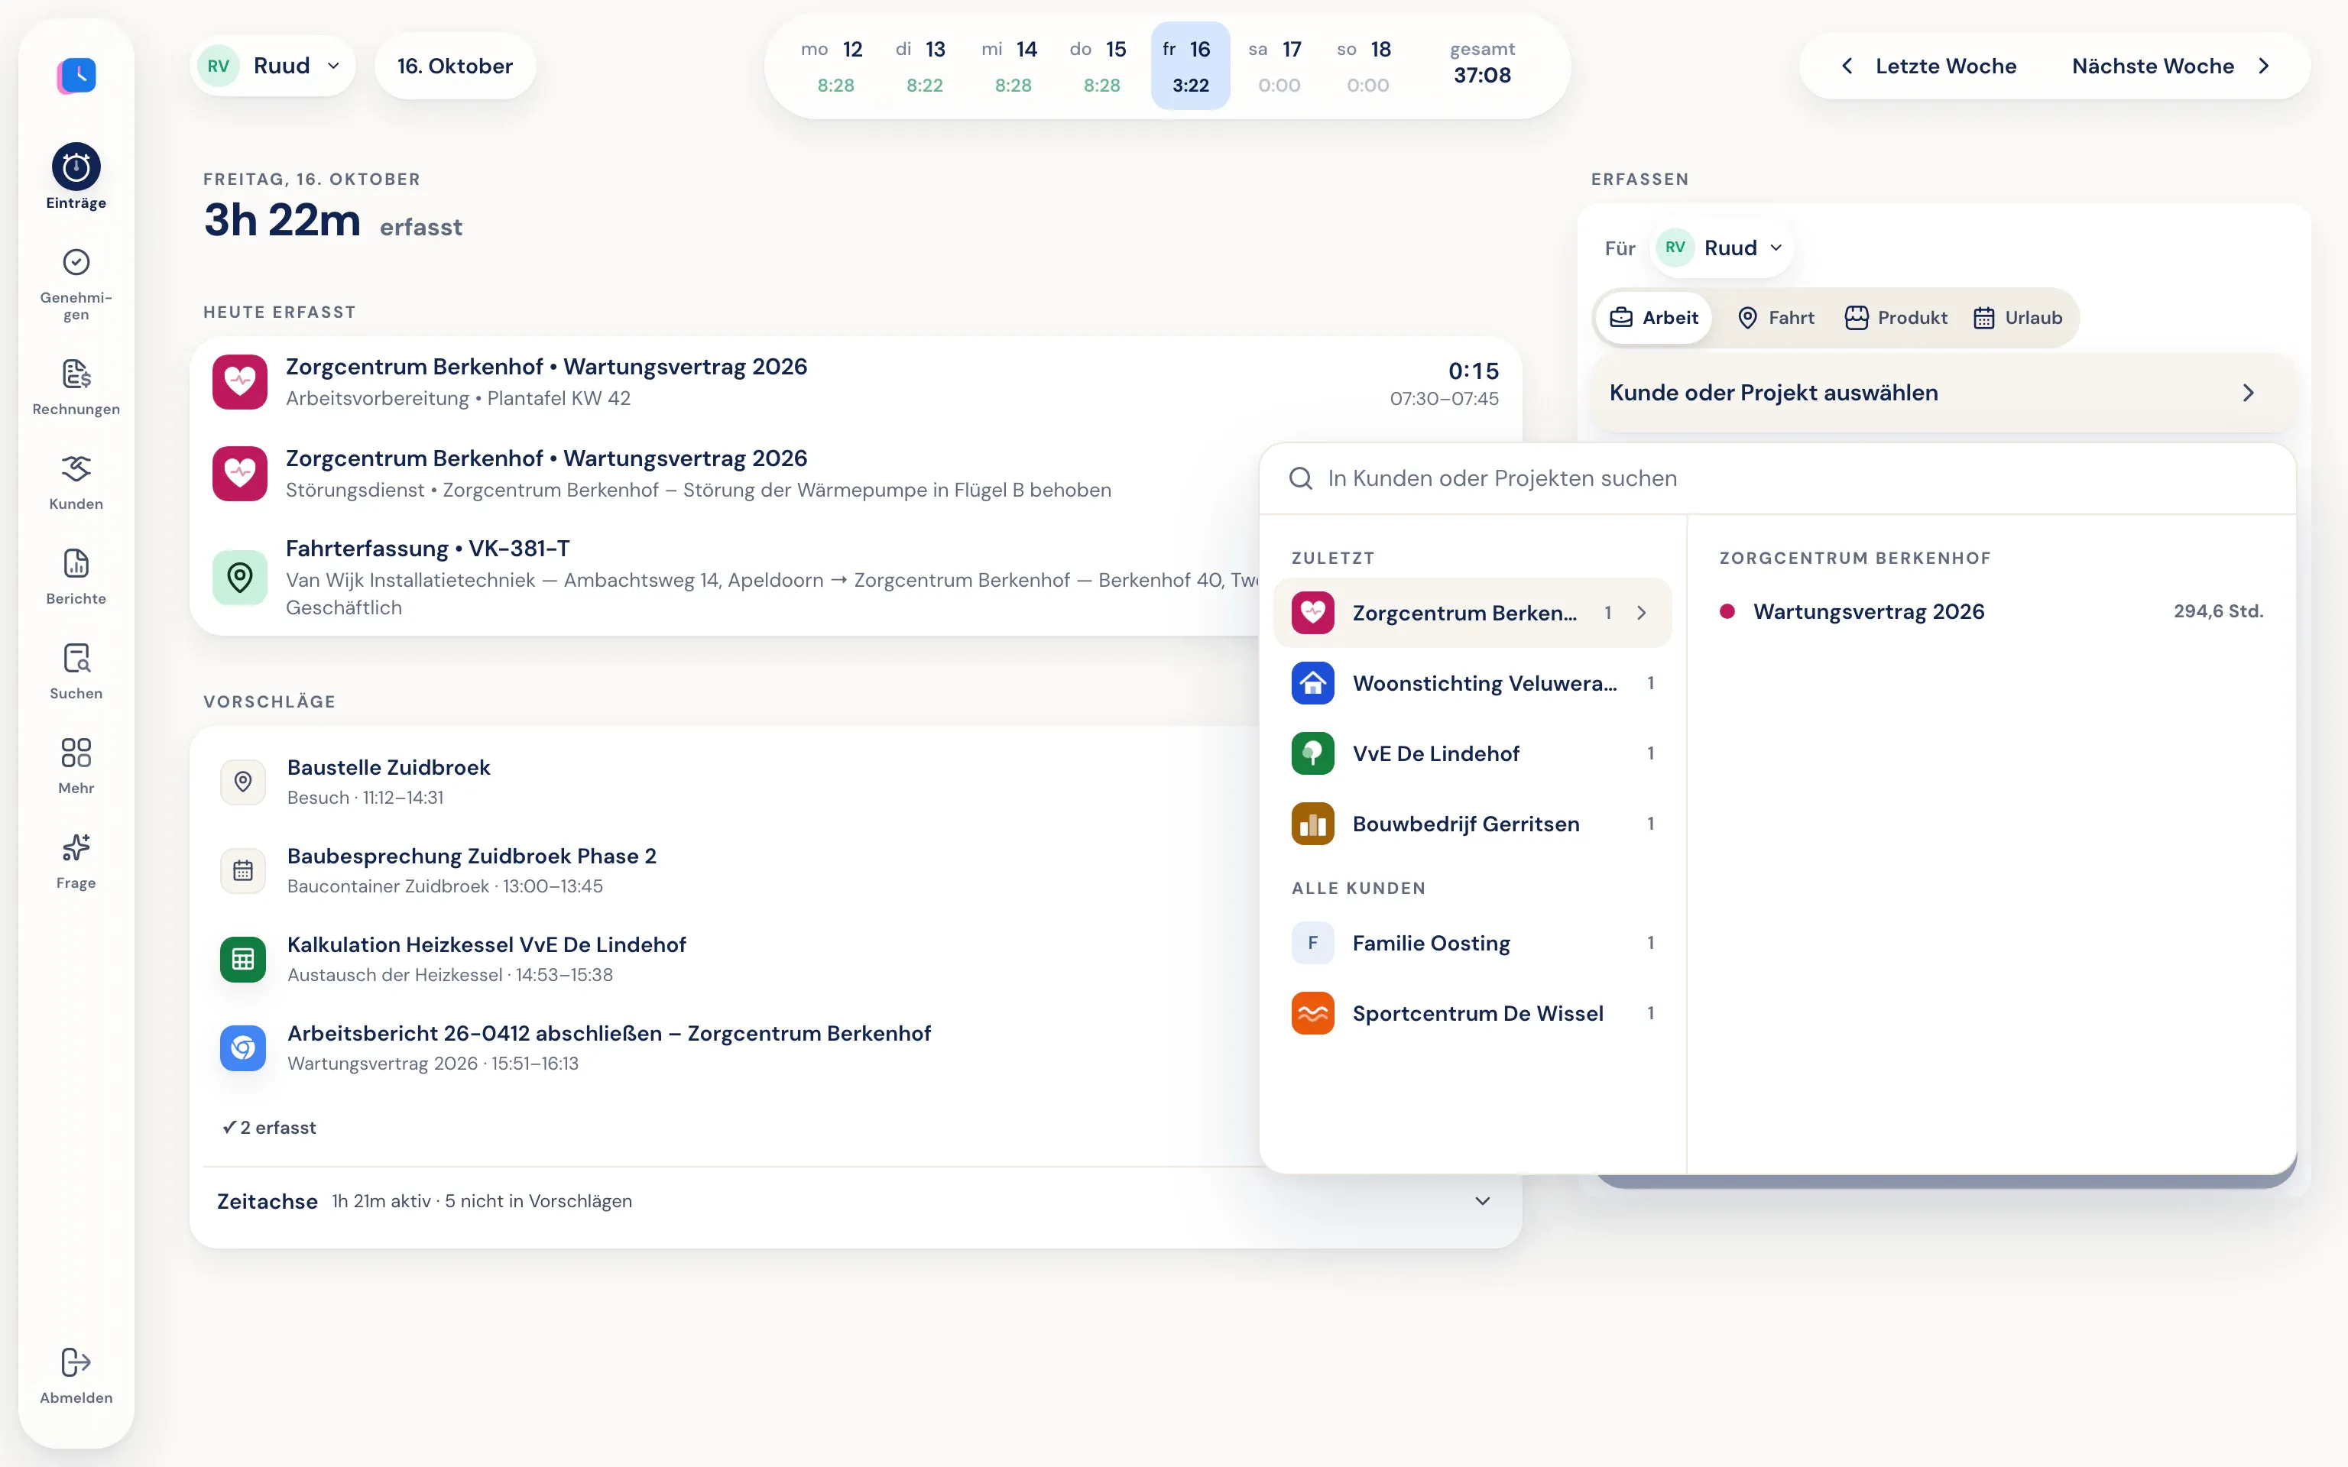
Task: Open Rechnungen in the sidebar
Action: click(x=76, y=374)
